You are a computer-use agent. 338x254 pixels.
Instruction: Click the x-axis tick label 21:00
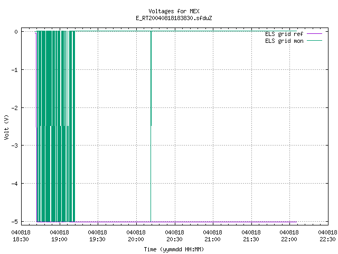tap(212, 240)
